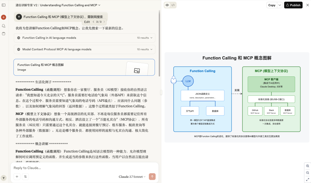
Task: Attach a file using the composer plus icon
Action: pos(17,176)
